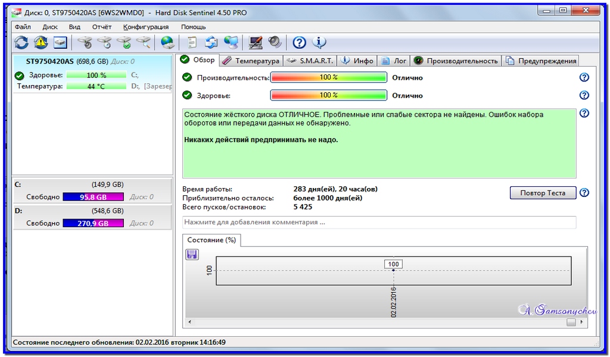This screenshot has height=357, width=610.
Task: Click the application icon in the title bar
Action: (16, 13)
